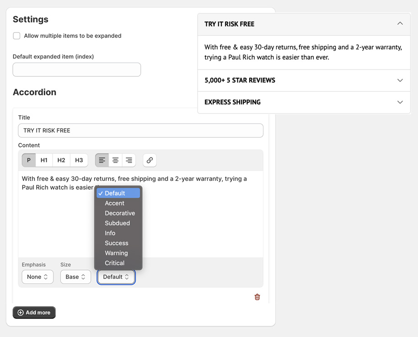The height and width of the screenshot is (337, 418).
Task: Click the Default expanded item index field
Action: (x=76, y=69)
